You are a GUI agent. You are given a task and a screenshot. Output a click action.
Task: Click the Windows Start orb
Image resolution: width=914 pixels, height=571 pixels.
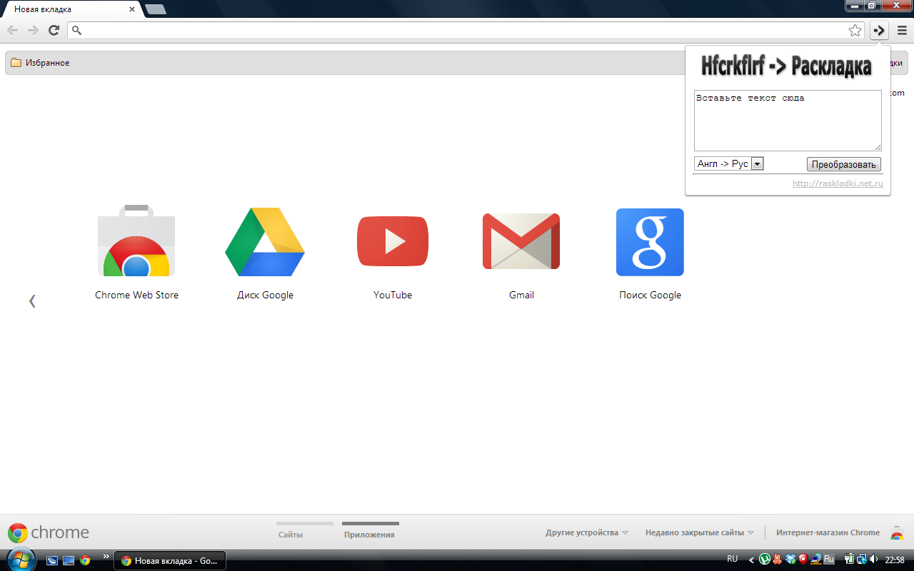[20, 560]
